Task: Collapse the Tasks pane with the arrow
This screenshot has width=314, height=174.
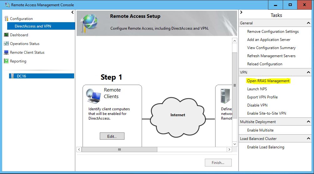Action: 241,12
